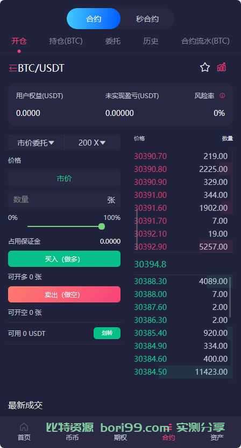The height and width of the screenshot is (448, 241).
Task: Show the risk rate info icon
Action: click(222, 96)
